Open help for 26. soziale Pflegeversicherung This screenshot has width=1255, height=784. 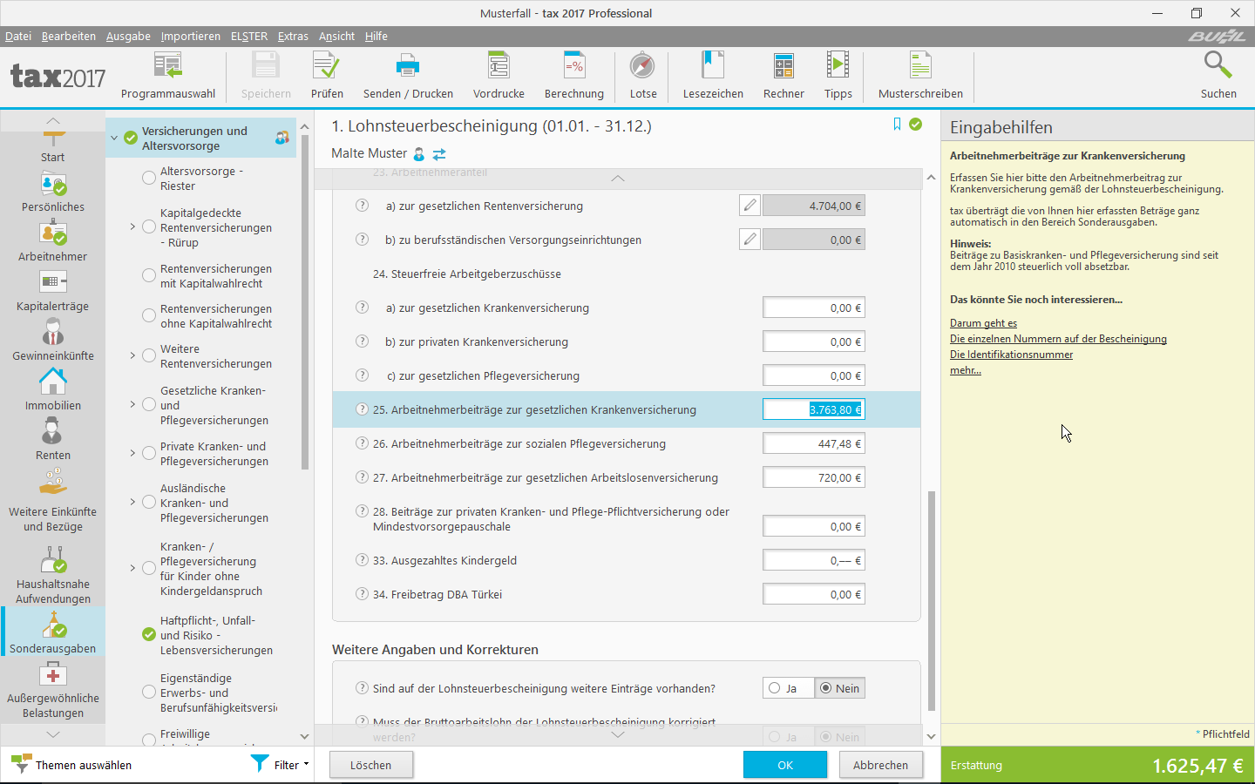tap(362, 443)
